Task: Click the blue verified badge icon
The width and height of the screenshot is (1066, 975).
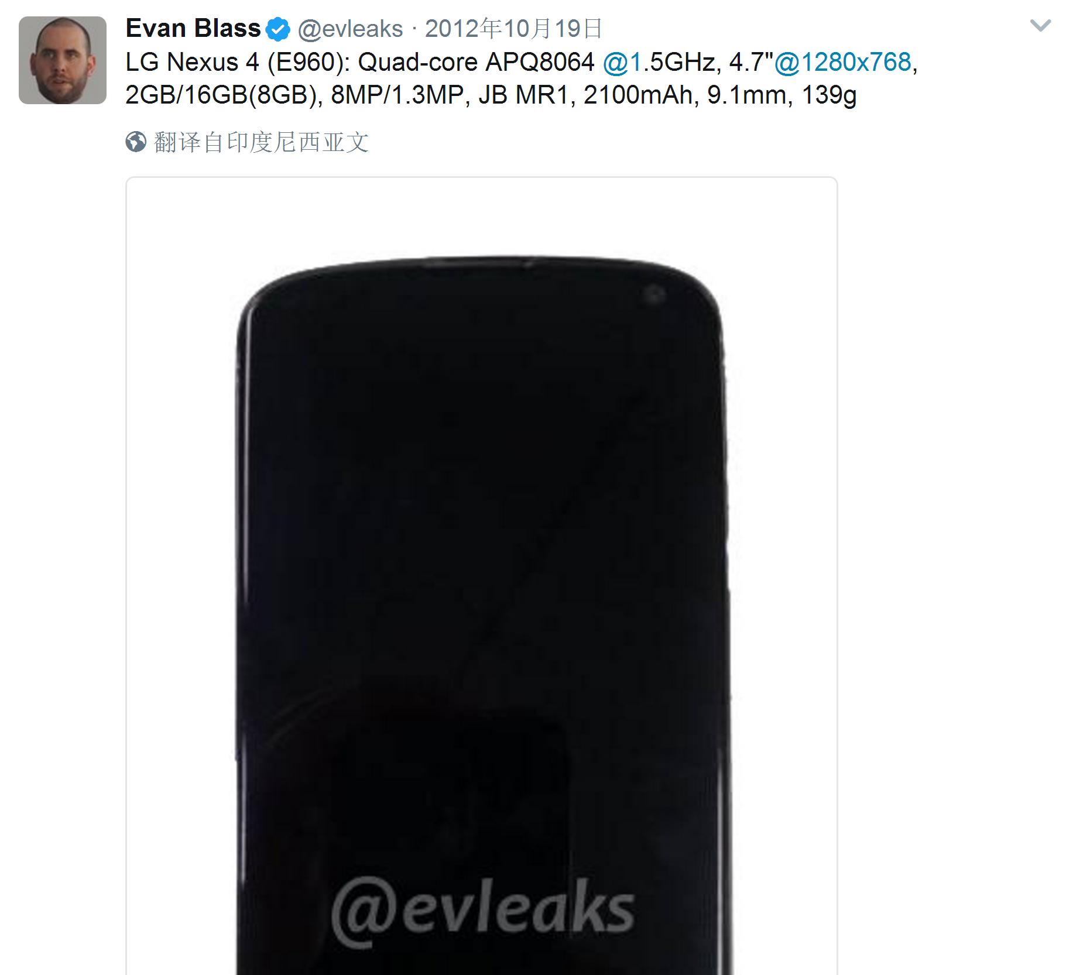Action: [278, 29]
